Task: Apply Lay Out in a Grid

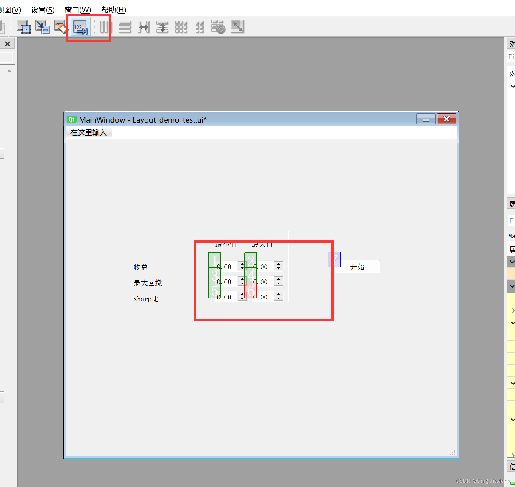Action: click(181, 27)
